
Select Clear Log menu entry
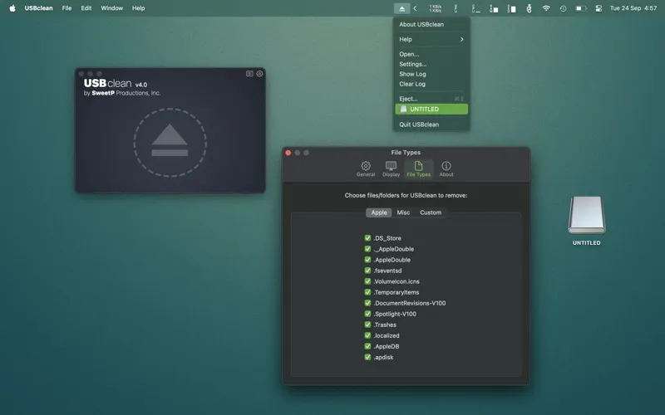click(x=431, y=84)
